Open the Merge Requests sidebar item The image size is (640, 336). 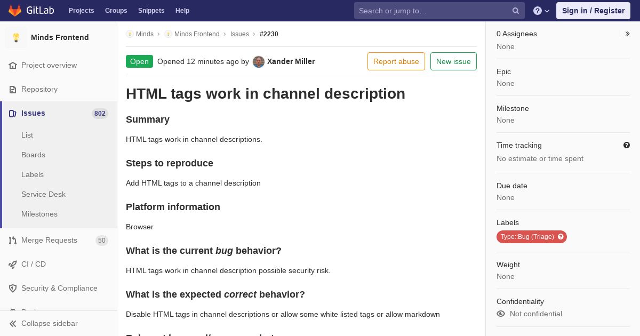59,241
